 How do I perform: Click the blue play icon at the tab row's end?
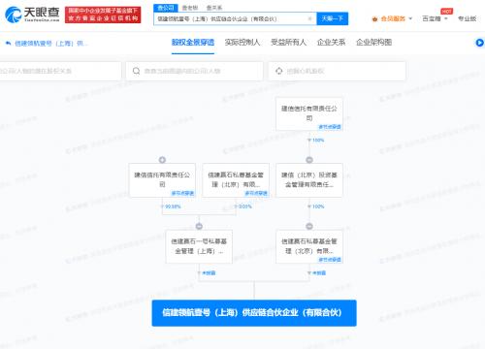(x=480, y=43)
